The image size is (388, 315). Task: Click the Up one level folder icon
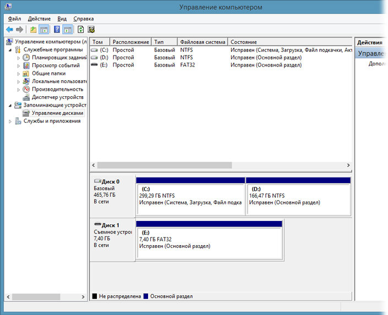click(x=33, y=30)
